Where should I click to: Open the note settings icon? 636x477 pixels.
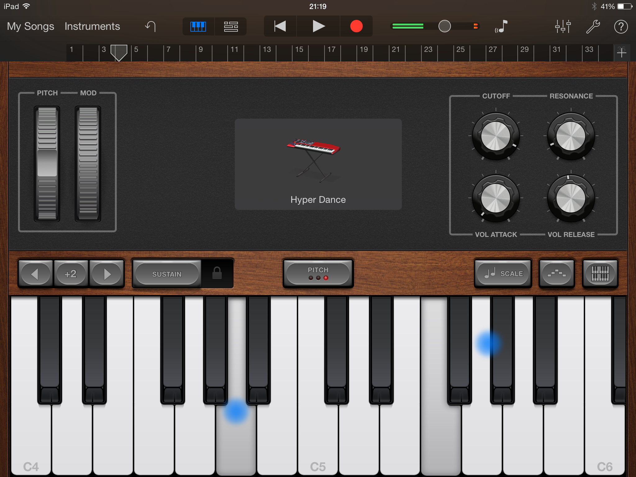click(x=501, y=26)
